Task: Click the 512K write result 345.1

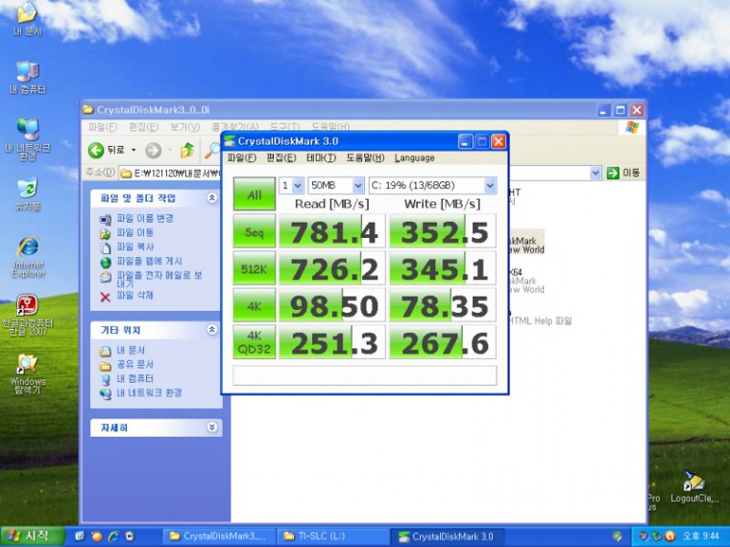Action: [443, 269]
